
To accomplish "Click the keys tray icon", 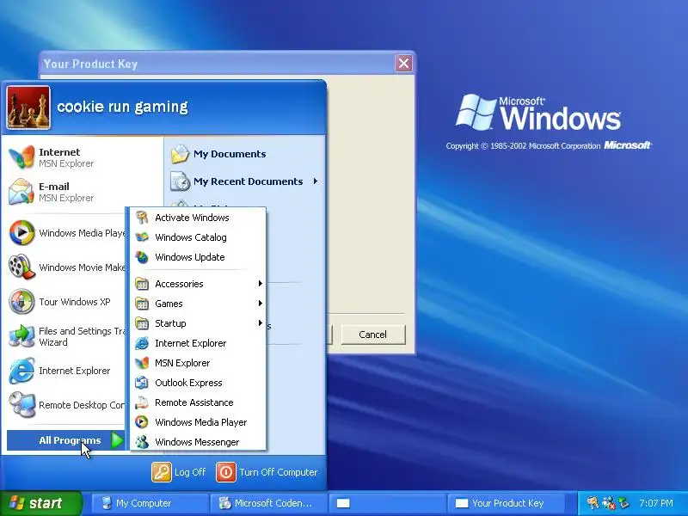I will pos(593,503).
